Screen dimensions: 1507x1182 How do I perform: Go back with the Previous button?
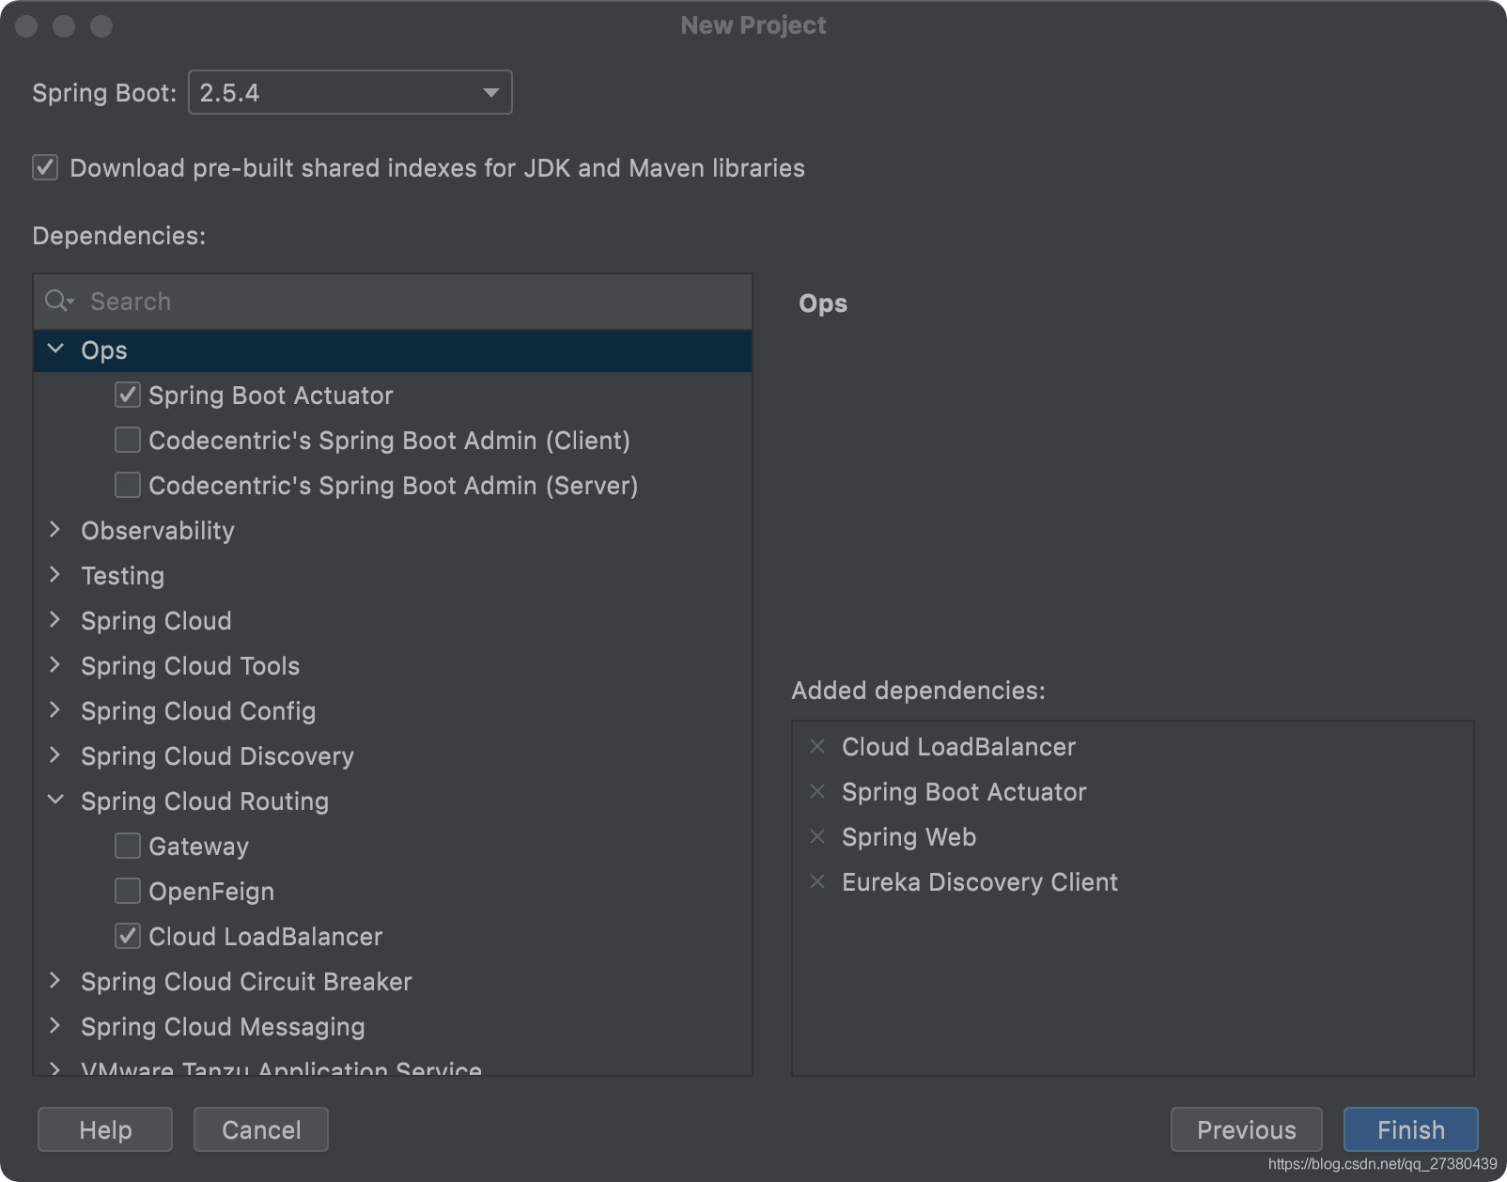click(1246, 1129)
